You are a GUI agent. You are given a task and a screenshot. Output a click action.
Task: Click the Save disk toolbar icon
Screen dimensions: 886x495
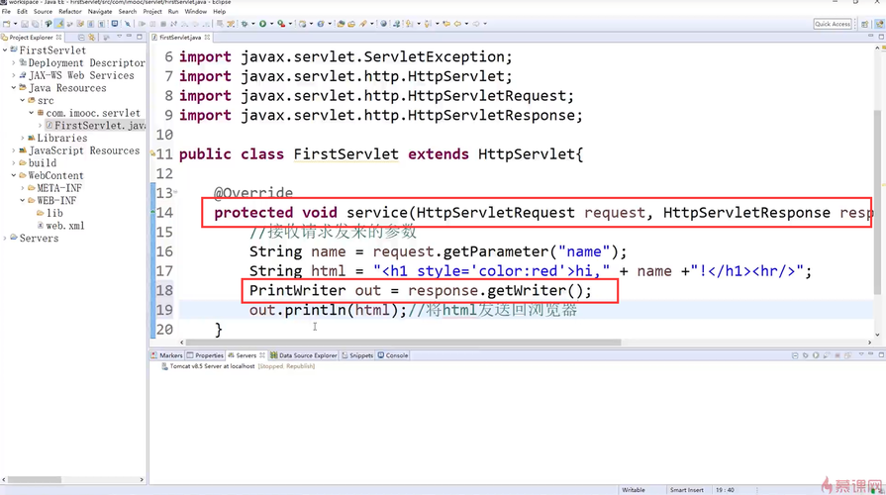[24, 24]
